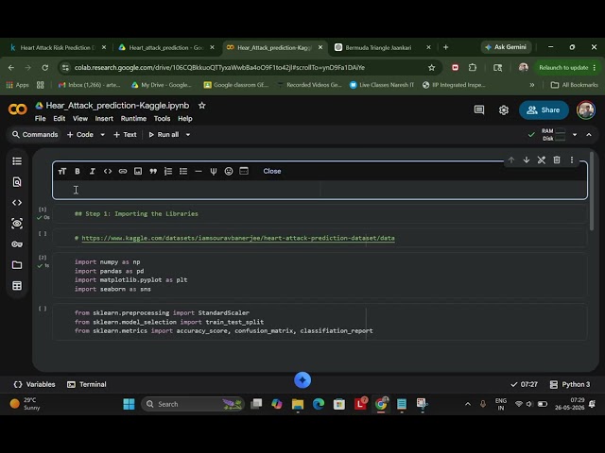Viewport: 605px width, 453px height.
Task: Open the Insert menu
Action: click(104, 119)
